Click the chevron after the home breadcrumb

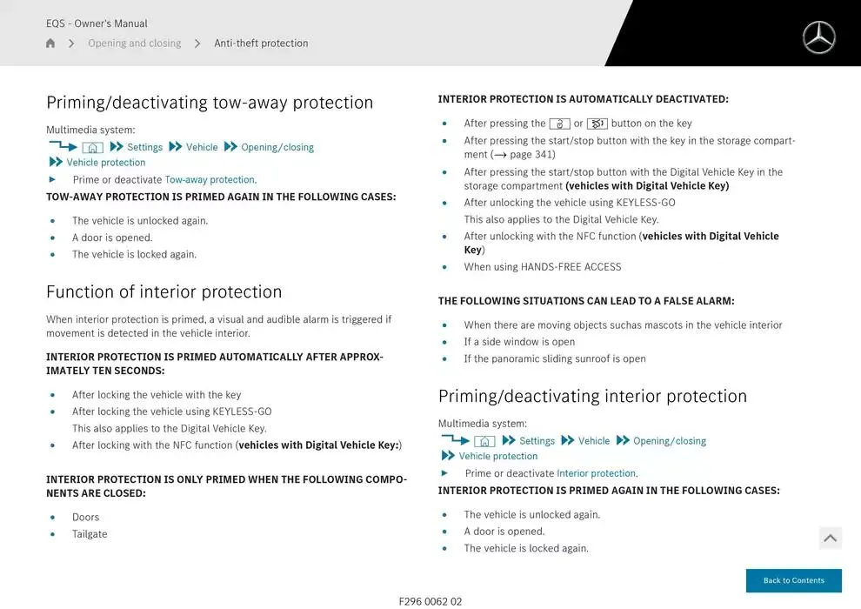[x=71, y=43]
